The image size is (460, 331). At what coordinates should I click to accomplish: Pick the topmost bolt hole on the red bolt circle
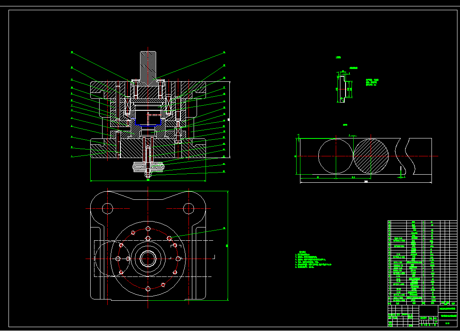148,228
